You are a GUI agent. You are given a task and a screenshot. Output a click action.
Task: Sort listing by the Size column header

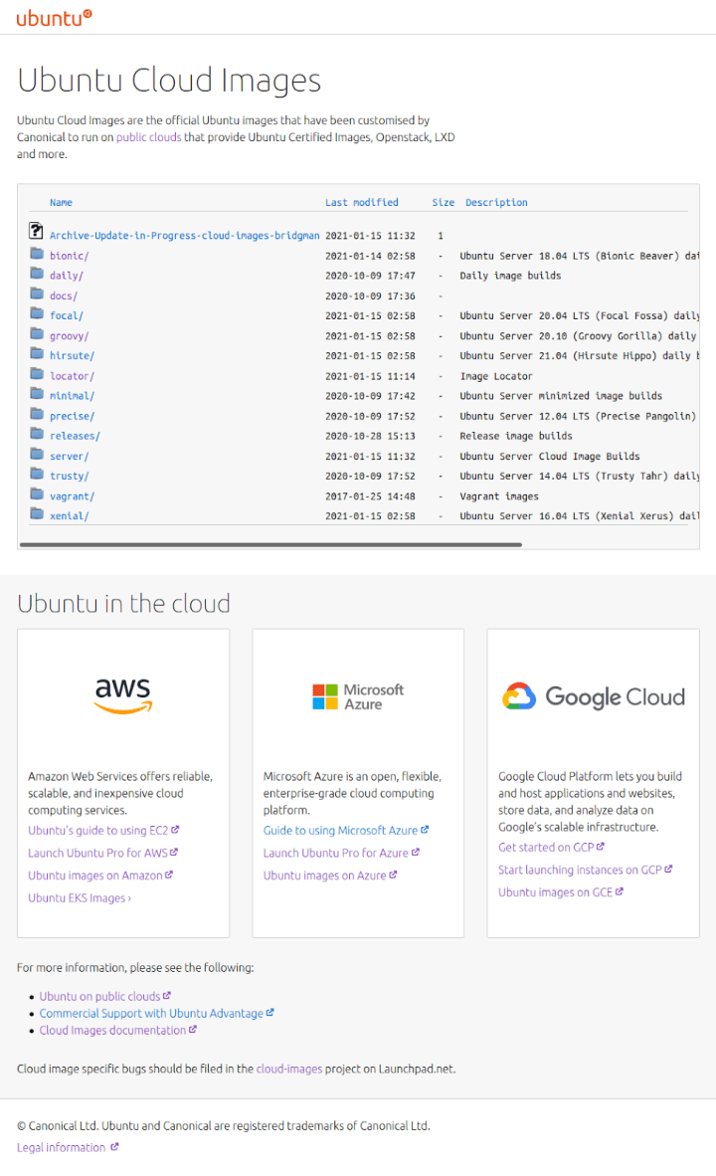pyautogui.click(x=444, y=203)
